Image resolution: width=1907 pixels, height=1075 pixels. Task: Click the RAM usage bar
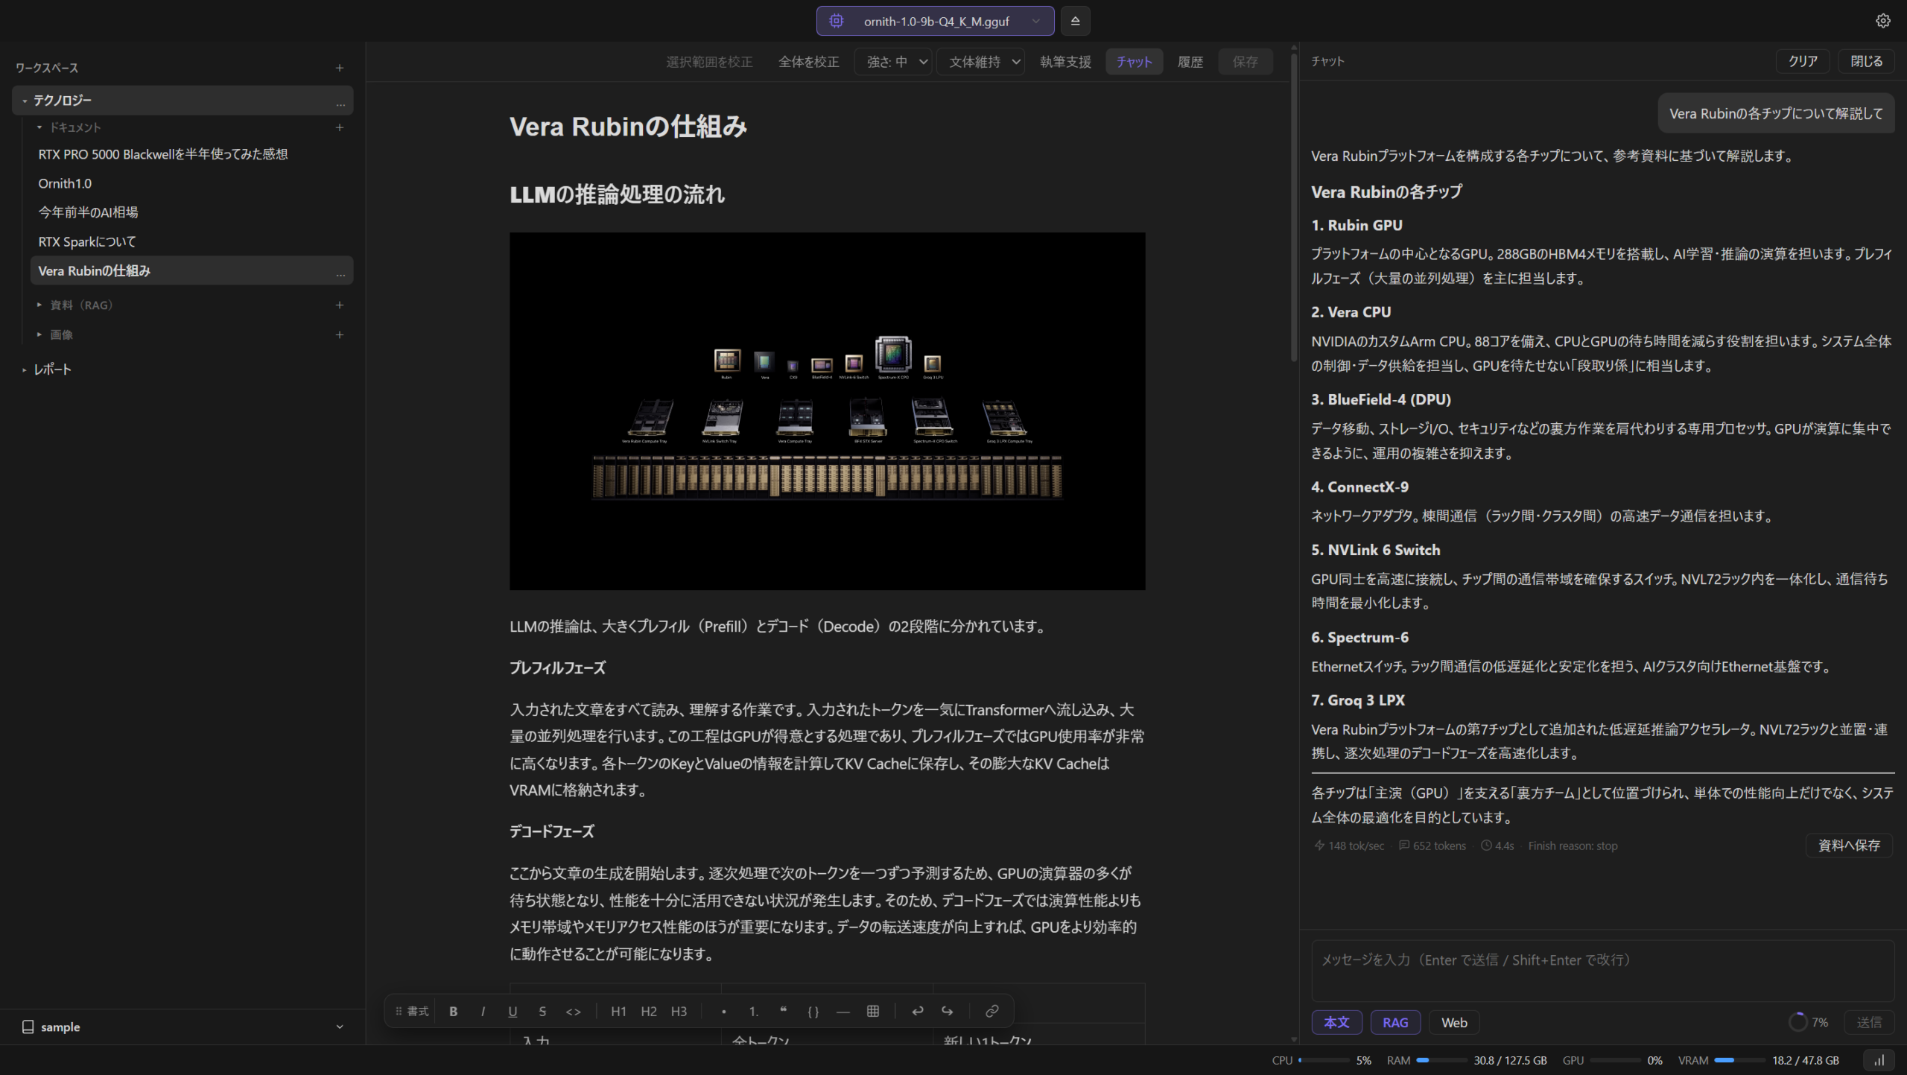coord(1441,1060)
